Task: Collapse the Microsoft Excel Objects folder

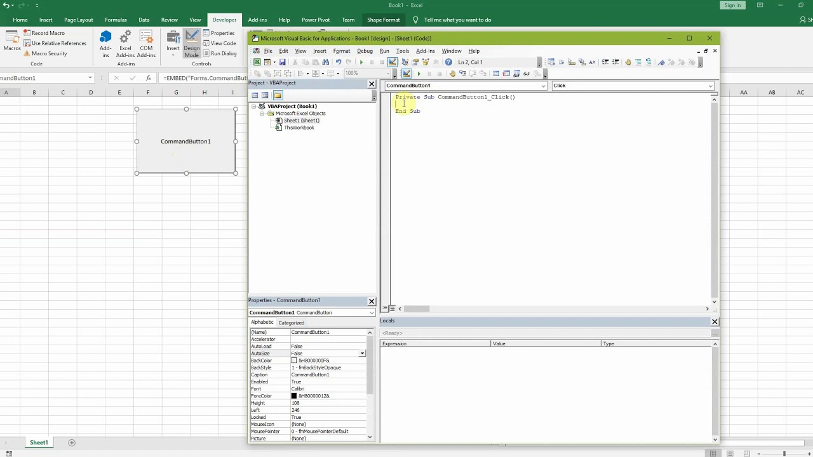Action: coord(262,114)
